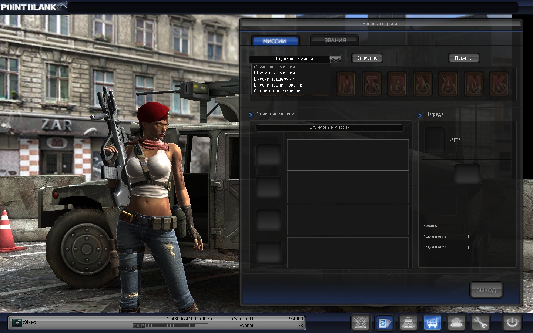This screenshot has height=333, width=533.
Task: Click the EXP progress bar
Action: click(x=170, y=326)
